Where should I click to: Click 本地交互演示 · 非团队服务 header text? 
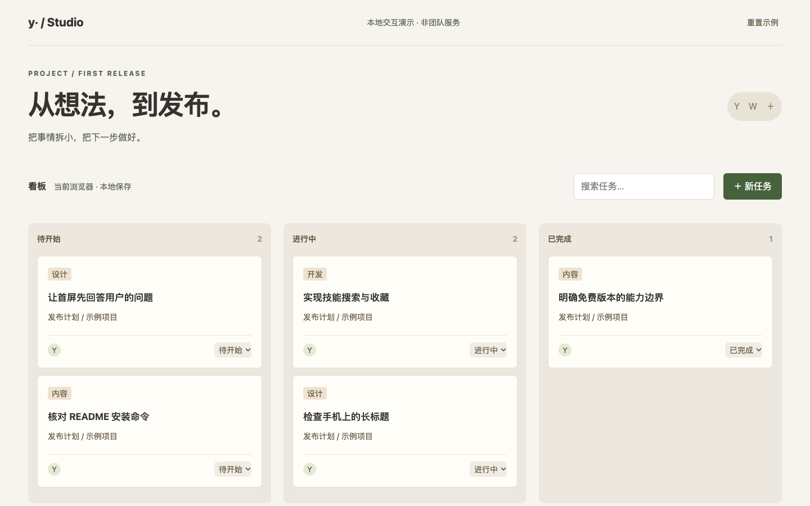coord(413,22)
